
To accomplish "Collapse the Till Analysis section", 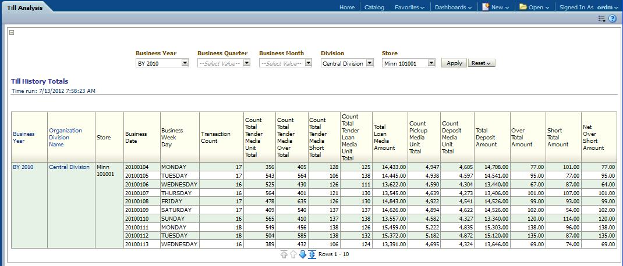I will point(12,33).
